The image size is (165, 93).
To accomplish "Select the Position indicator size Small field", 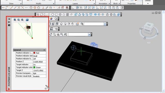I will coord(39,56).
